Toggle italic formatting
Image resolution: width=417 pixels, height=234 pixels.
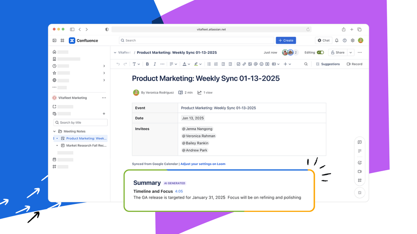pyautogui.click(x=154, y=64)
